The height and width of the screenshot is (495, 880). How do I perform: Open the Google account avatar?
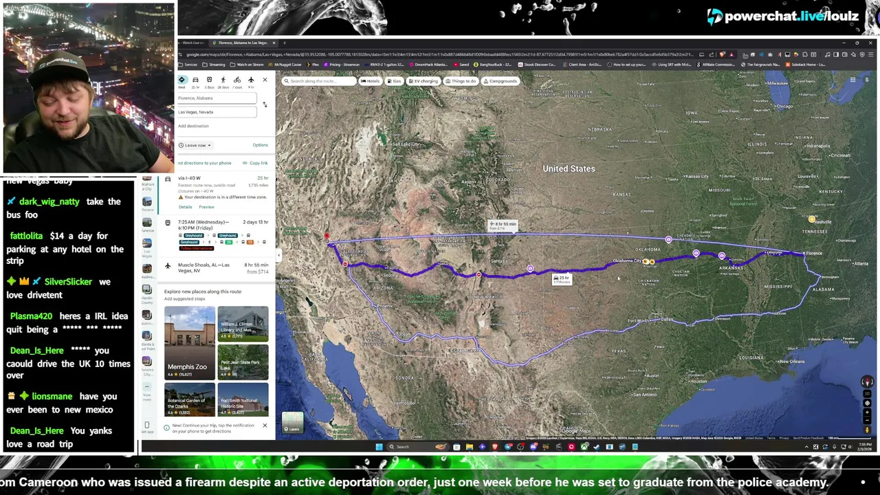tap(867, 80)
